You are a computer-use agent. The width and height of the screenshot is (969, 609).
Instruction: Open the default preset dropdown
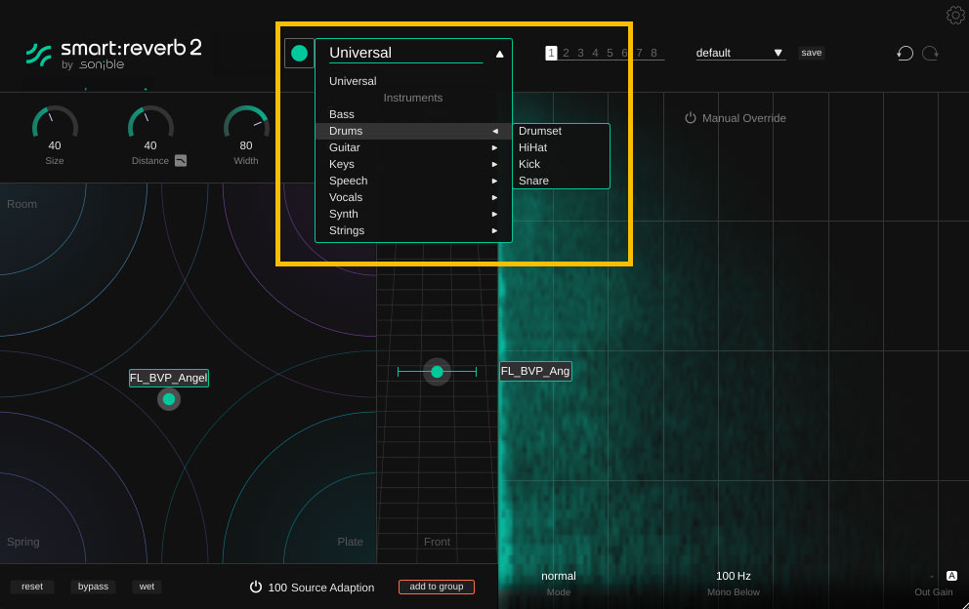tap(739, 53)
